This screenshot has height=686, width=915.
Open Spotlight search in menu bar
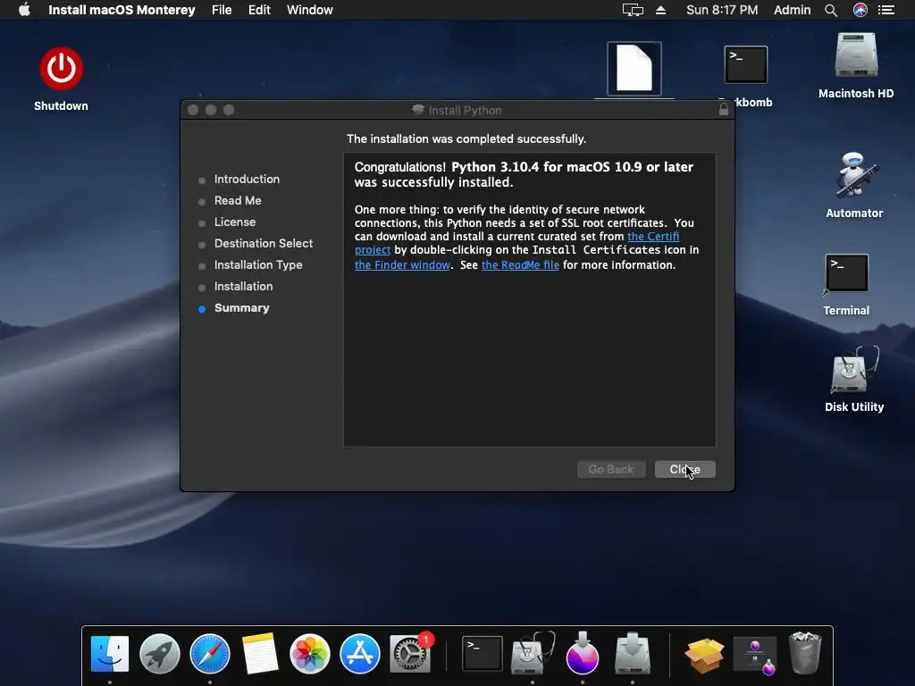click(831, 10)
